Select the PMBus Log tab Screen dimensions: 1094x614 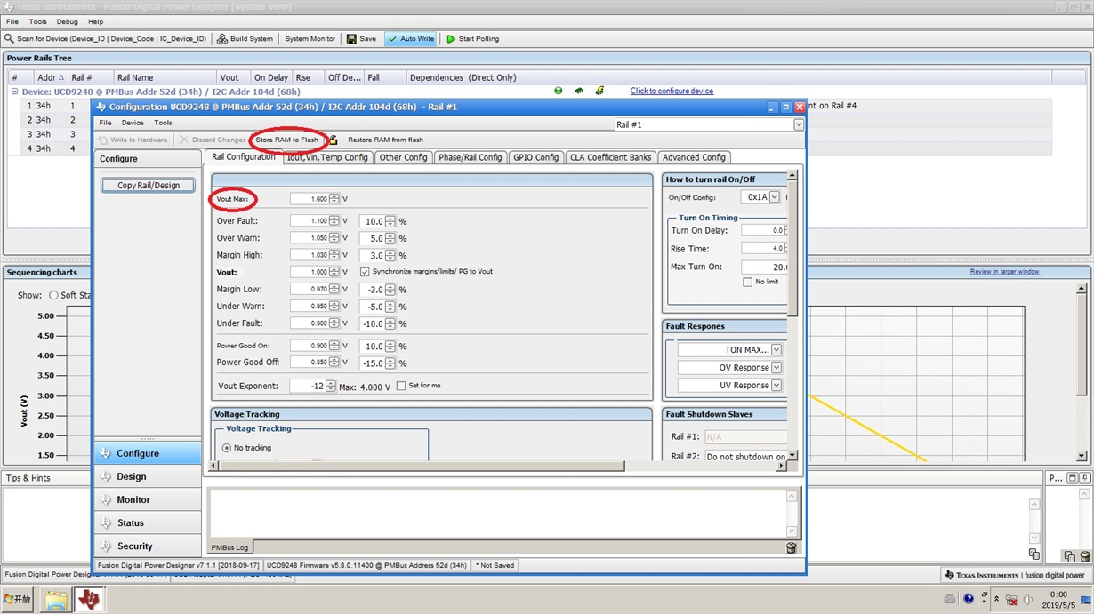pyautogui.click(x=229, y=547)
